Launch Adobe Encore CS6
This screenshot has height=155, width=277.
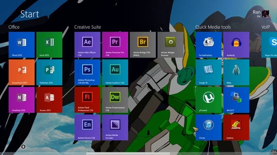click(87, 127)
